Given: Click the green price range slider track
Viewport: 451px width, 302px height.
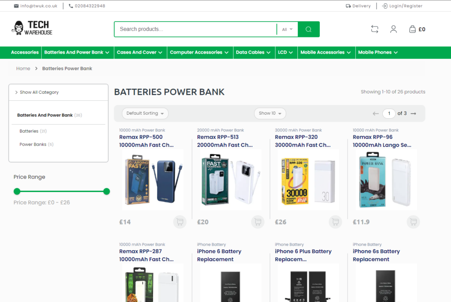Looking at the screenshot, I should [x=62, y=191].
